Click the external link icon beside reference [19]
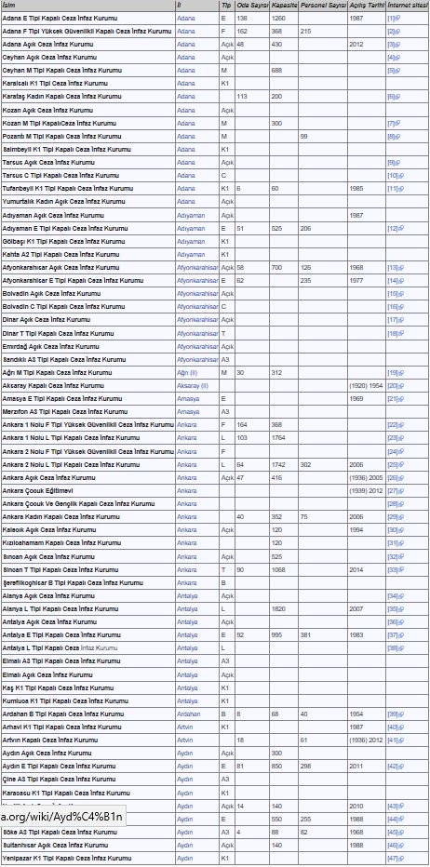 click(x=401, y=373)
